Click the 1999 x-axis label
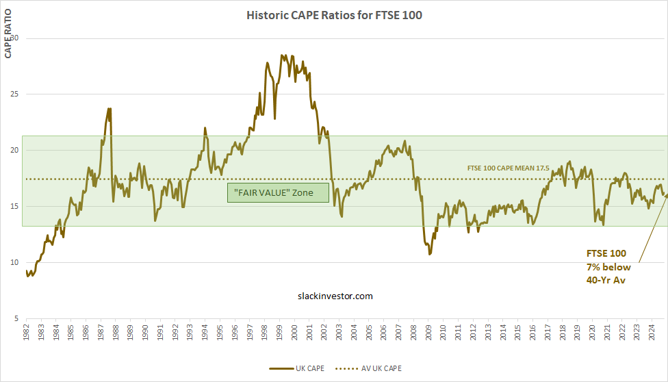 [279, 333]
